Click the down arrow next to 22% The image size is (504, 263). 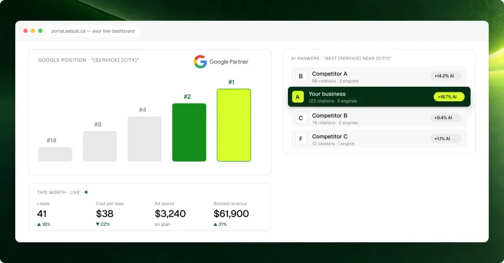[x=98, y=224]
